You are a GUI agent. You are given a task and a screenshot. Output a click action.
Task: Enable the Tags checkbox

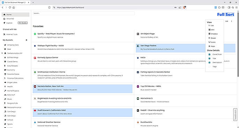tap(209, 66)
